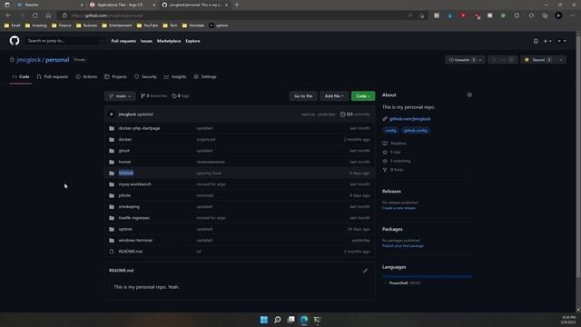Click Publish your first package link
581x327 pixels.
403,246
